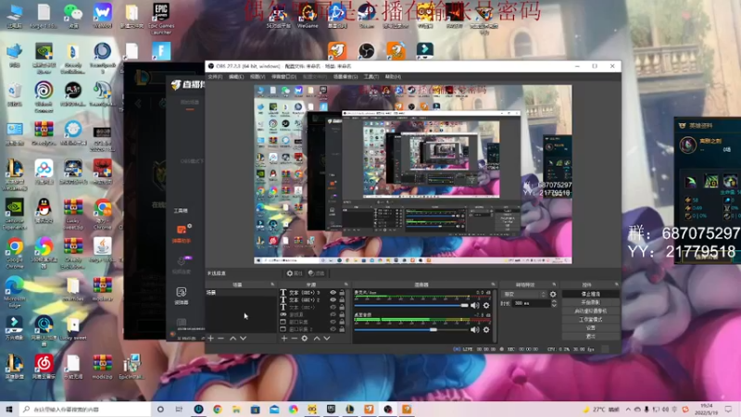The height and width of the screenshot is (417, 741).
Task: Mute the 桌面音频 speaker icon
Action: [475, 330]
